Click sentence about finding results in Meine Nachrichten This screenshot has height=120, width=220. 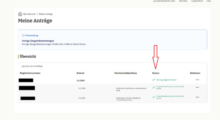54,44
